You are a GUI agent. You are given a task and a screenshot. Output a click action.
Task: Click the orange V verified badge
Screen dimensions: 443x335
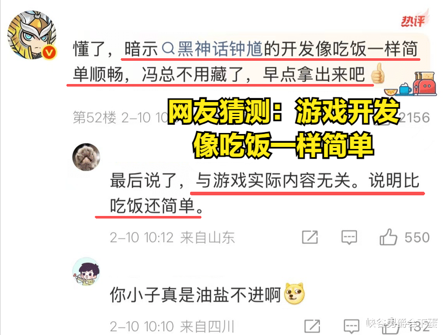pos(49,53)
